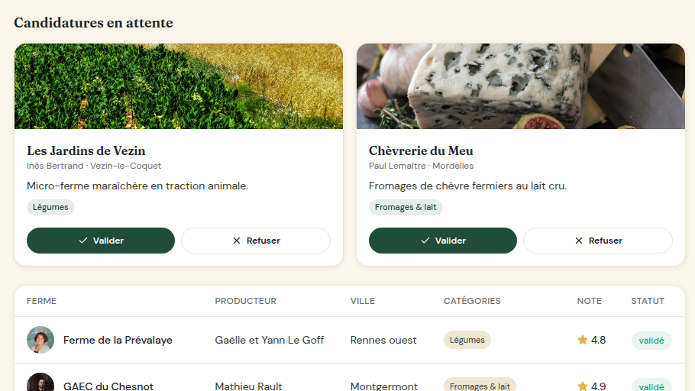
Task: Refuse Chèvrerie du Meu application
Action: point(598,241)
